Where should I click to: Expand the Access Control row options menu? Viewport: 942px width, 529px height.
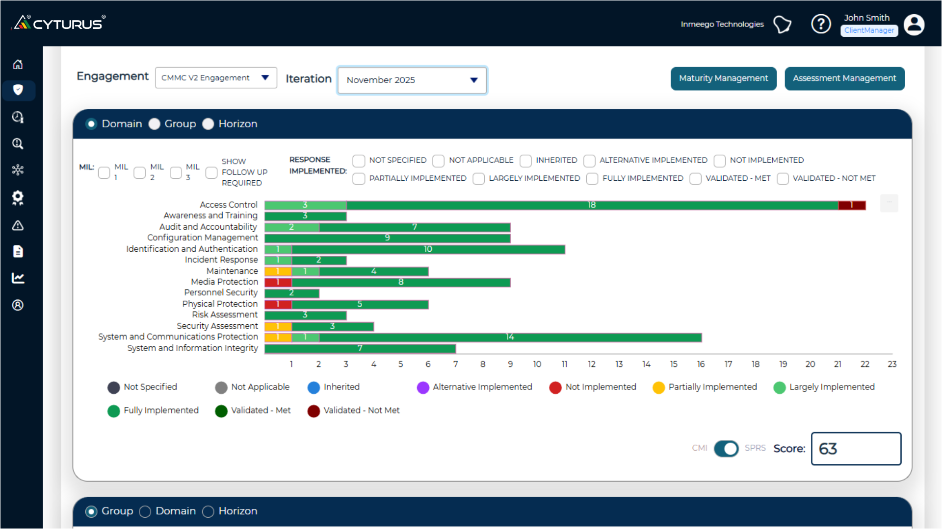889,203
